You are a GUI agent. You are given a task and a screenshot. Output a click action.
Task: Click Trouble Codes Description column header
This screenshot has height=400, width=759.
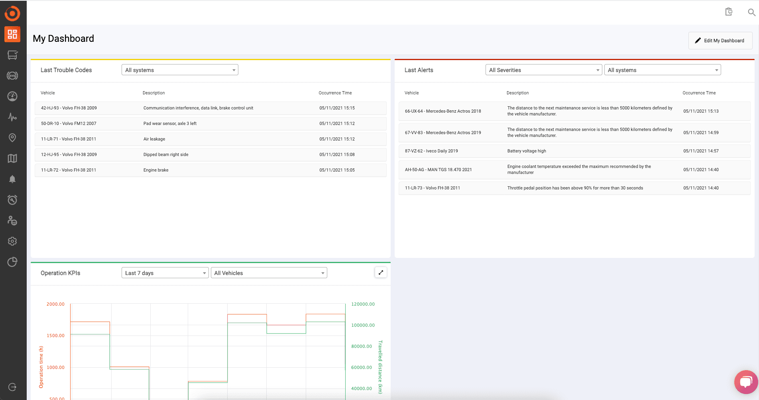(153, 93)
